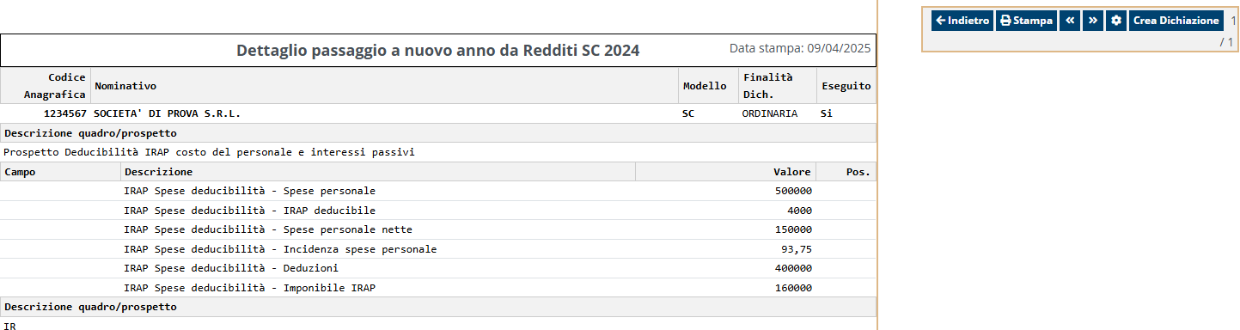The height and width of the screenshot is (330, 1240).
Task: Select the Imponibile IRAP row
Action: coord(438,288)
